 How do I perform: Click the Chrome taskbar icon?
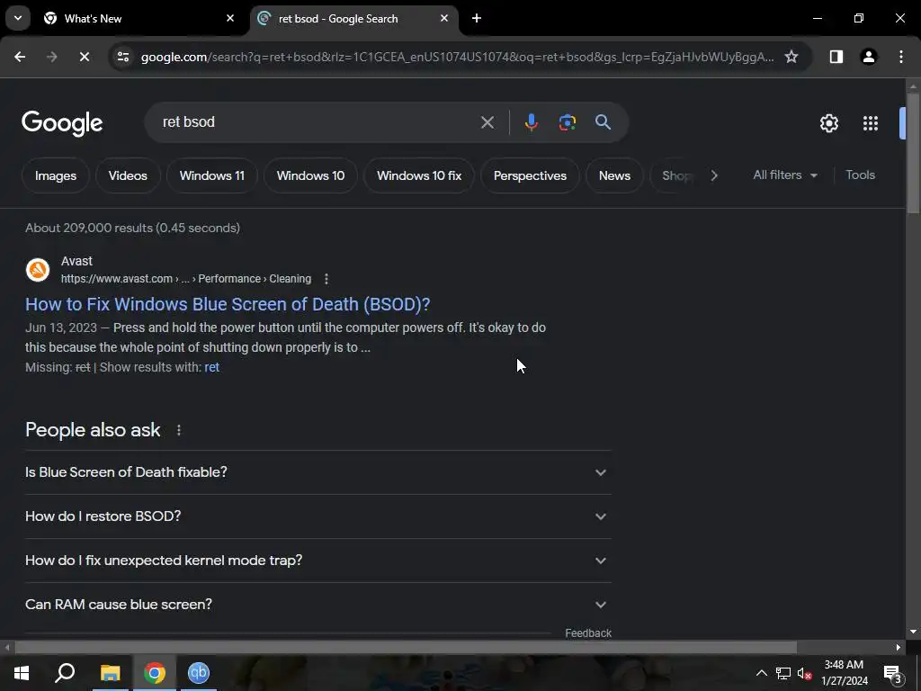point(155,673)
